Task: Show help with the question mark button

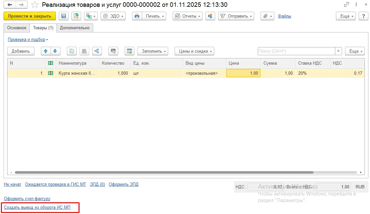Action: coord(364,16)
